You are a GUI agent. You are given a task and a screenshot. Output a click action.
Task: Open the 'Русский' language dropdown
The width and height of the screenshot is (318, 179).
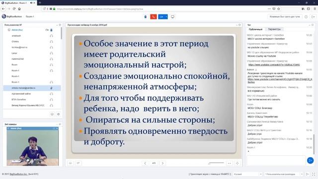click(x=247, y=174)
